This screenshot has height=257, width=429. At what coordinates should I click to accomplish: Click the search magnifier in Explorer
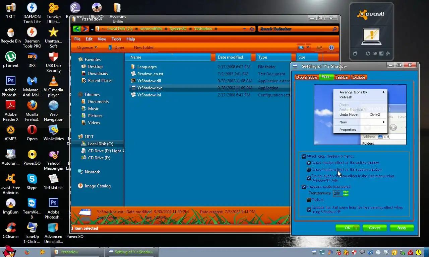click(x=334, y=29)
